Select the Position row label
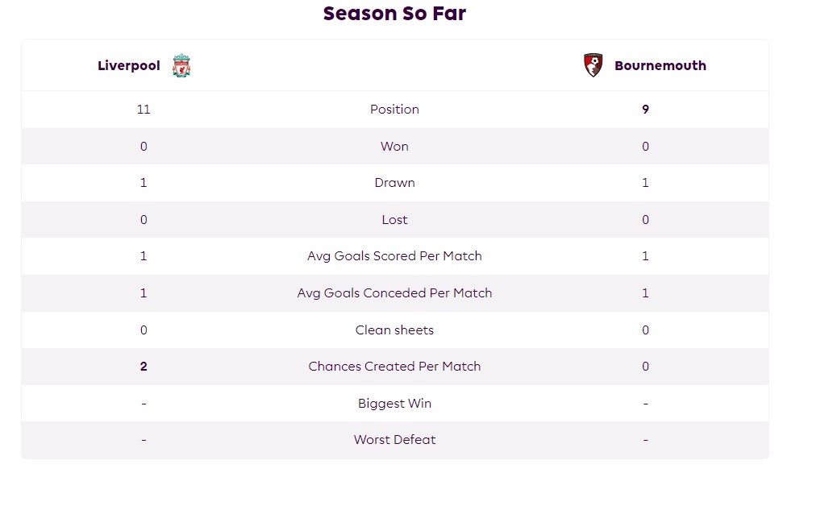The height and width of the screenshot is (506, 833). (394, 110)
